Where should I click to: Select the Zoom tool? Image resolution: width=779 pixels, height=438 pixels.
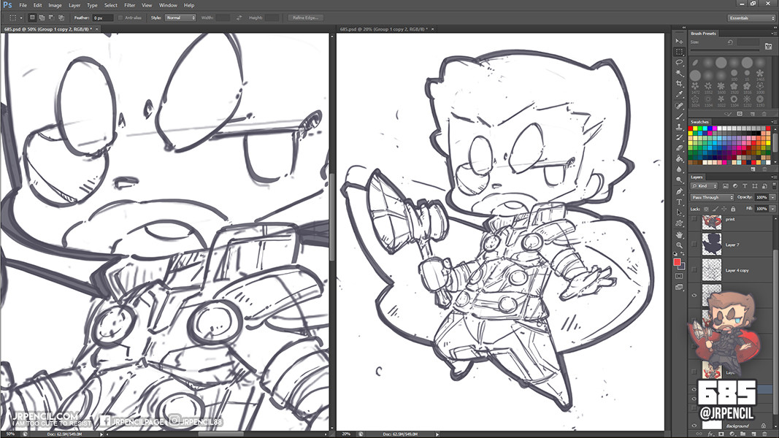679,245
